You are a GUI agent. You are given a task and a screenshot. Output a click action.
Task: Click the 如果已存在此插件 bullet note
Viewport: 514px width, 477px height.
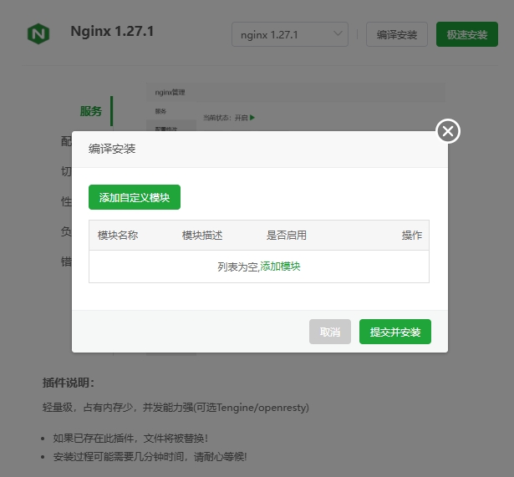[130, 438]
